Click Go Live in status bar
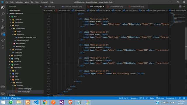 (x=160, y=98)
